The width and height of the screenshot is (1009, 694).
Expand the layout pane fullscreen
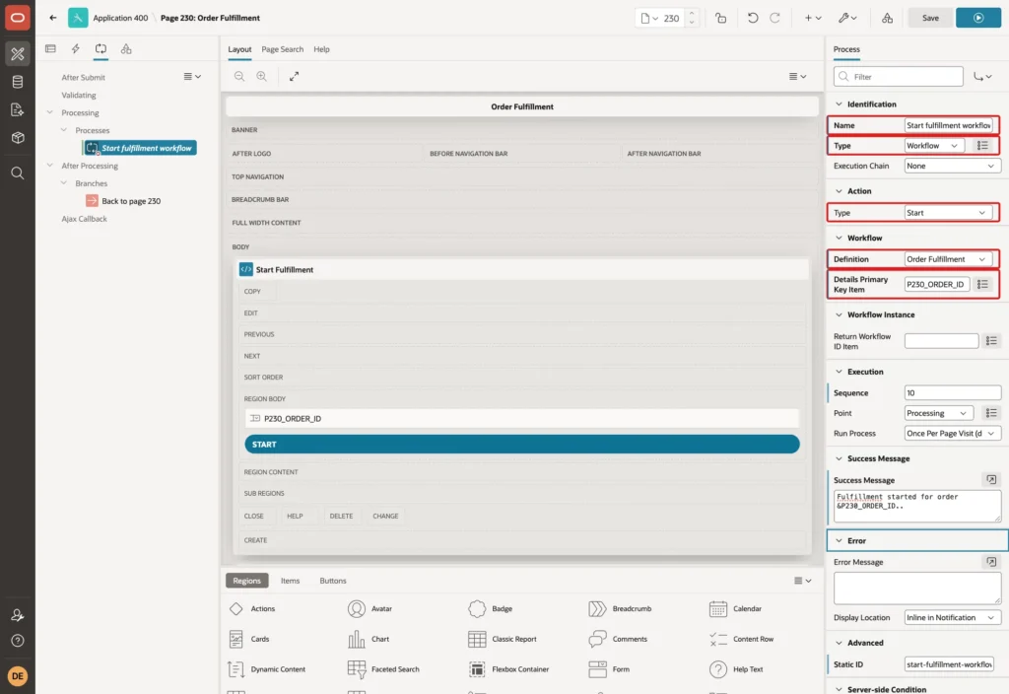(x=294, y=76)
